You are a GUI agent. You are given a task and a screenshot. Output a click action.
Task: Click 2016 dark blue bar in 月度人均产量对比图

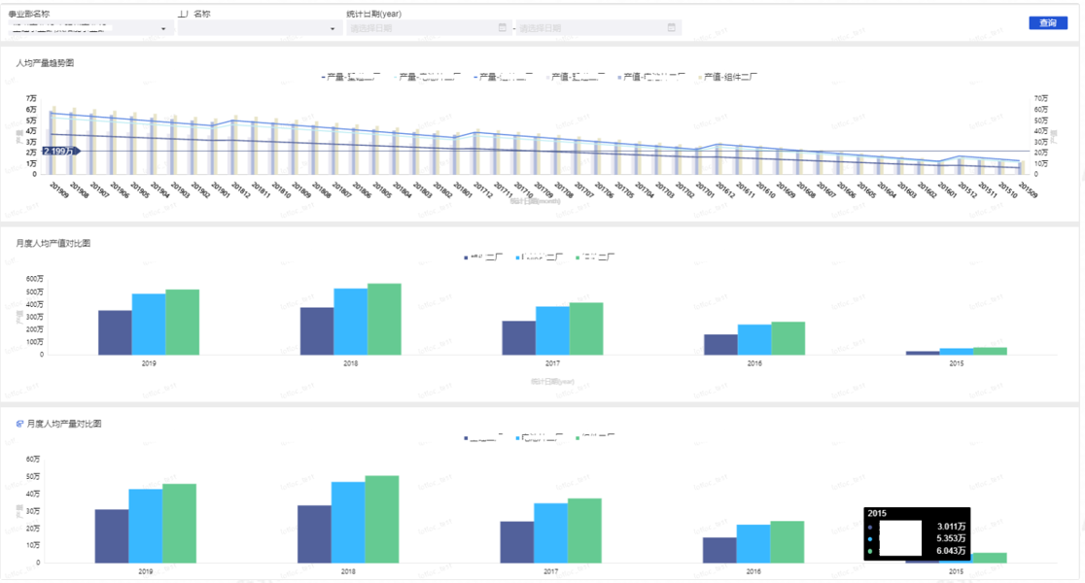click(x=719, y=550)
